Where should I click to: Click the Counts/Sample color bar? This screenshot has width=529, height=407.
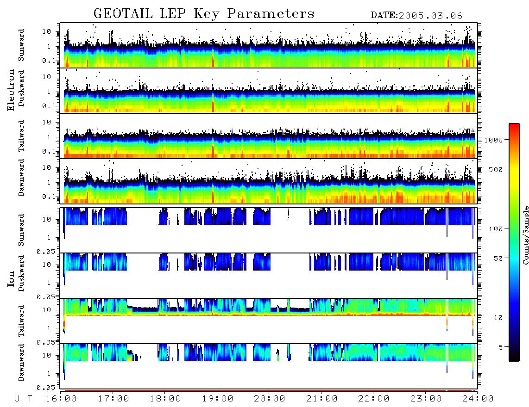(514, 242)
